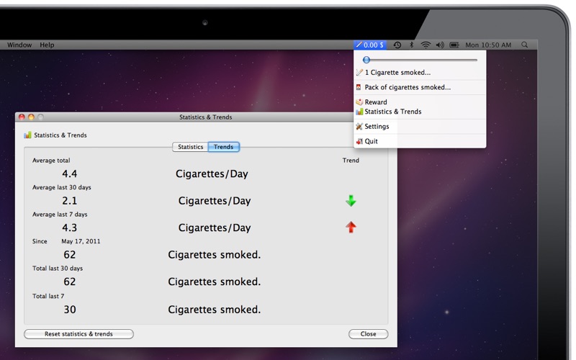Screen dimensions: 576x360
Task: Click the Average last 30 days value 2.1
Action: coord(69,201)
